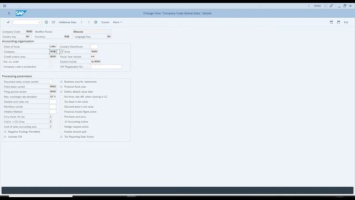Enable the Enable amount split checkbox

(62, 132)
